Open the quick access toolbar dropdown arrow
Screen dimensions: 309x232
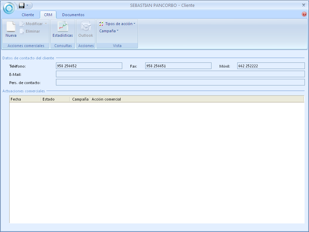(27, 5)
